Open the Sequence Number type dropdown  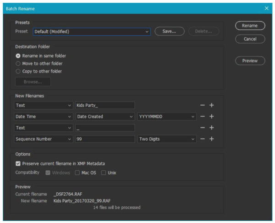pyautogui.click(x=44, y=139)
